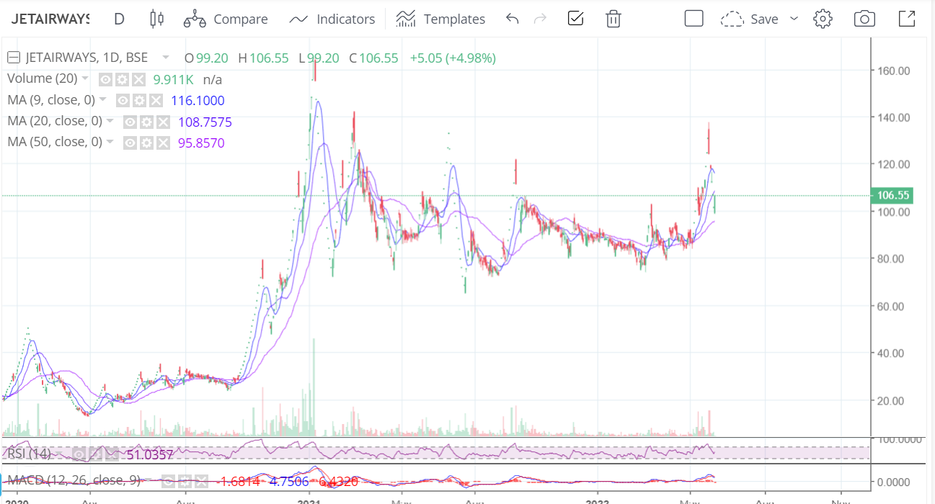This screenshot has width=935, height=504.
Task: Open the Indicators menu
Action: tap(332, 19)
